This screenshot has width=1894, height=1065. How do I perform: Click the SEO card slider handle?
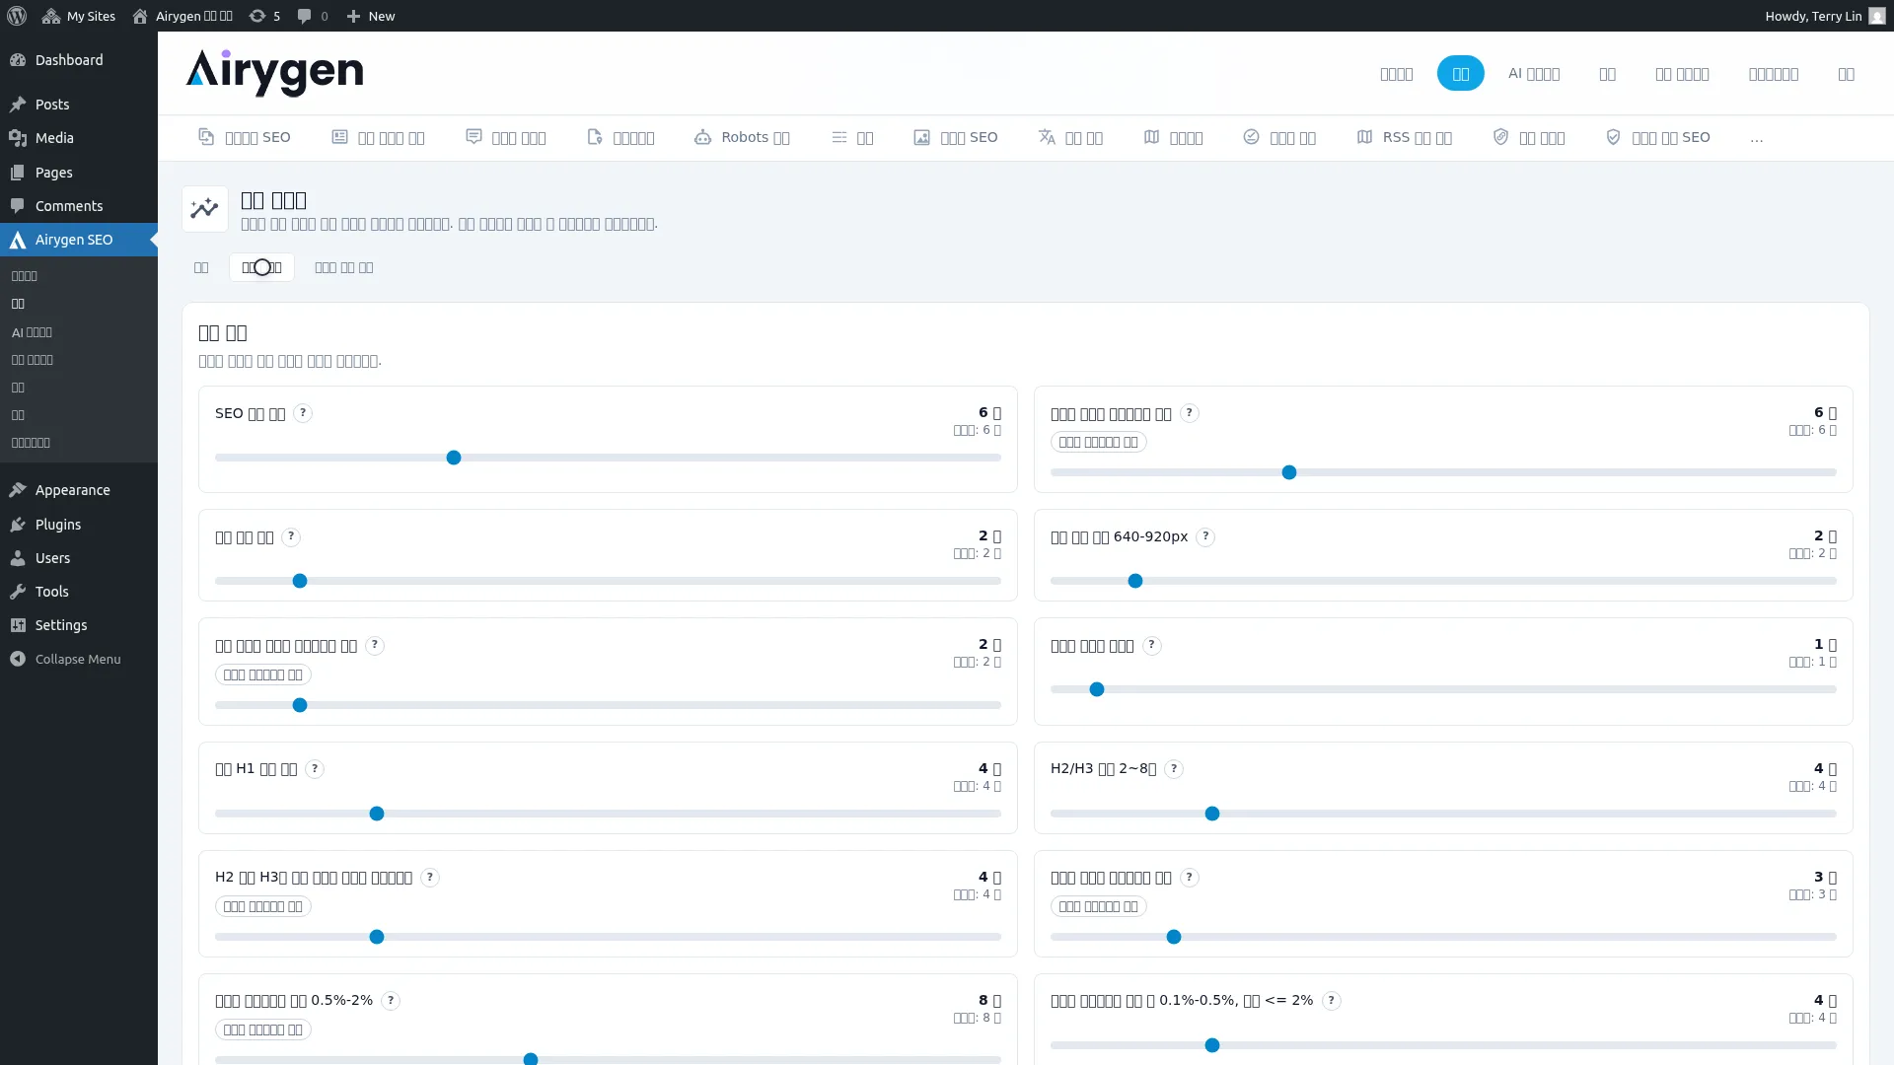(454, 458)
